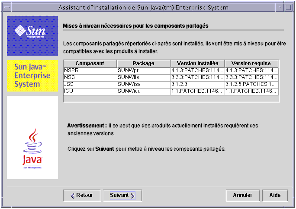Click required version 3.1.2.5:PATCHES cell

coord(251,85)
